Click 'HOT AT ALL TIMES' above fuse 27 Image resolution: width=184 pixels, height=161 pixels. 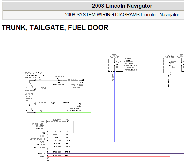tap(114, 56)
